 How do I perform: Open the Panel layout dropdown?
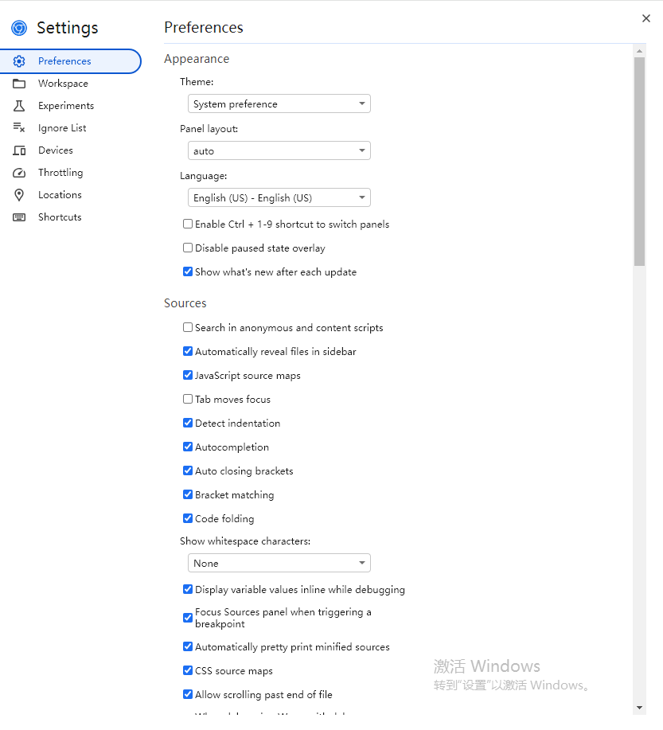click(x=279, y=150)
